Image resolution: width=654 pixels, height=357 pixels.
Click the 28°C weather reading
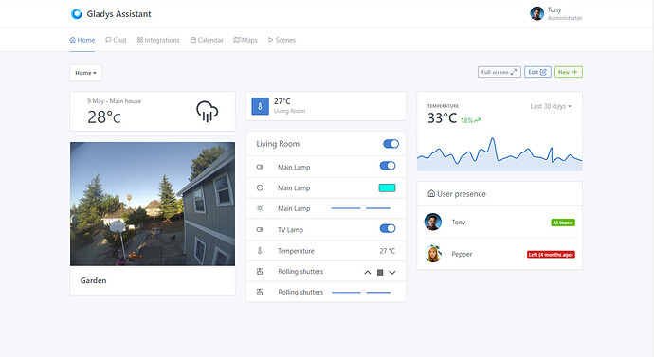[104, 117]
